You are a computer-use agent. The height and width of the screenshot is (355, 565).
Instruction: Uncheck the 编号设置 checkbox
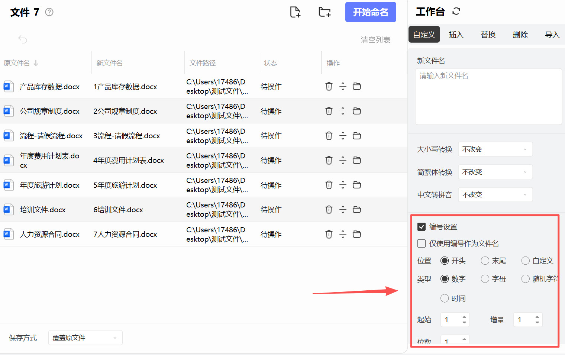[422, 227]
